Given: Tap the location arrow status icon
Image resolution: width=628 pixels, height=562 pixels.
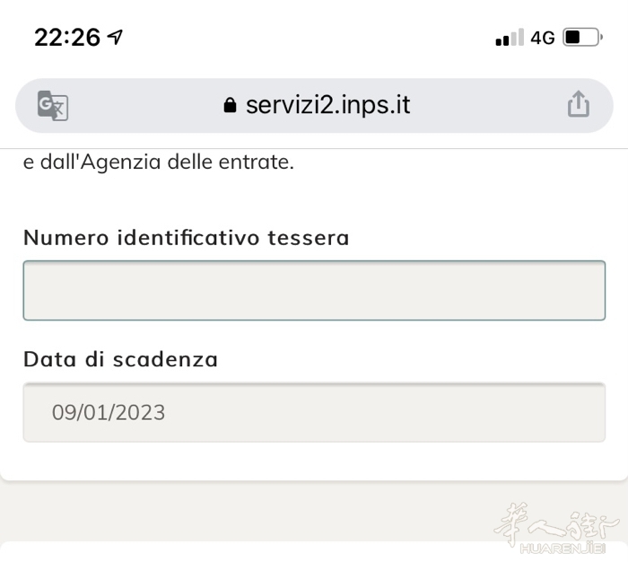Looking at the screenshot, I should (115, 38).
